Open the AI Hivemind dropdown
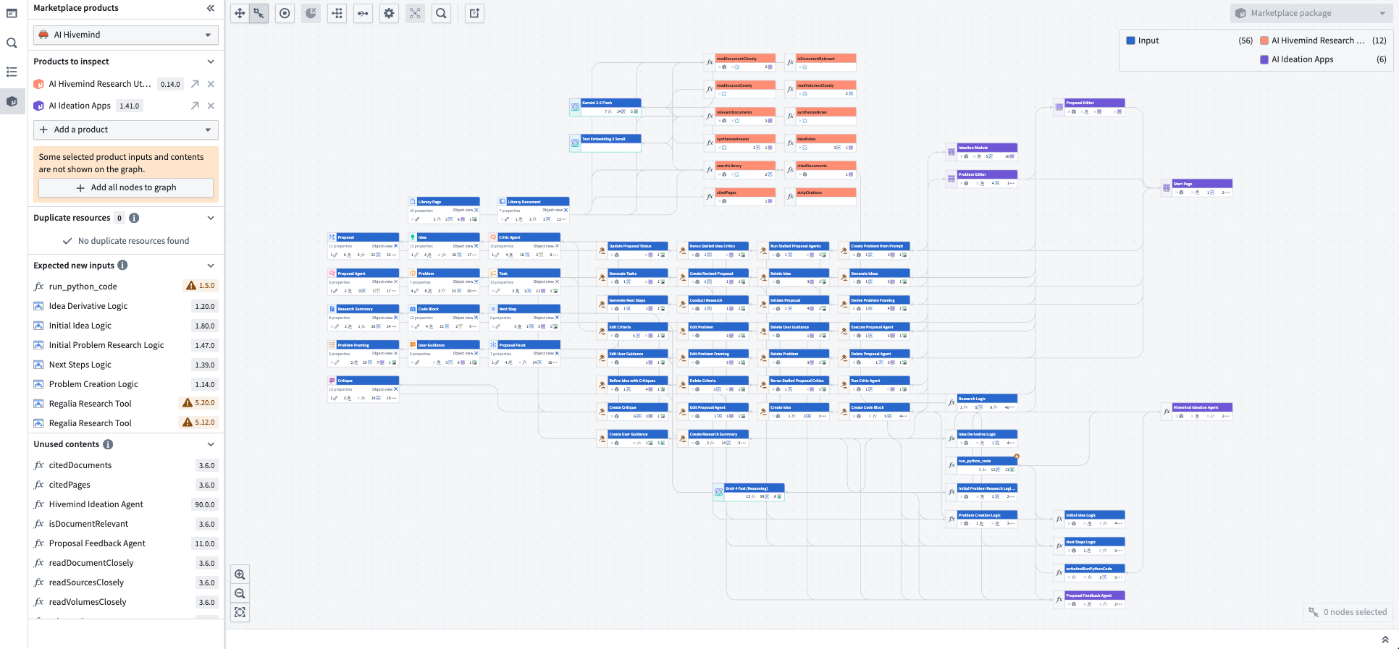The width and height of the screenshot is (1399, 649). click(126, 35)
